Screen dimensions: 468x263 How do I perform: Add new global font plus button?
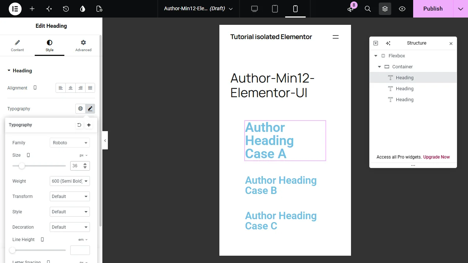point(89,125)
